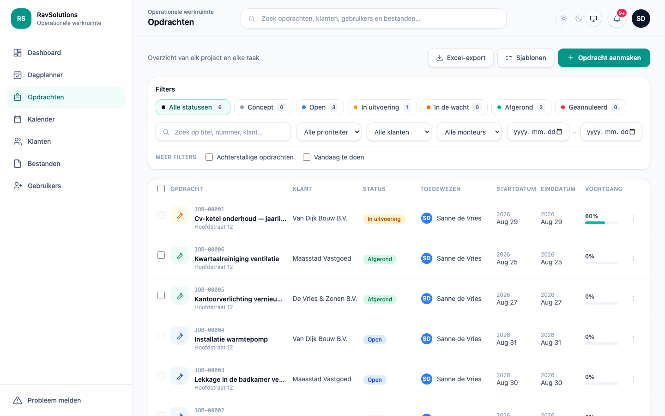Tick the checkbox for Installatie warmtepomp
Viewport: 665px width, 416px height.
161,336
